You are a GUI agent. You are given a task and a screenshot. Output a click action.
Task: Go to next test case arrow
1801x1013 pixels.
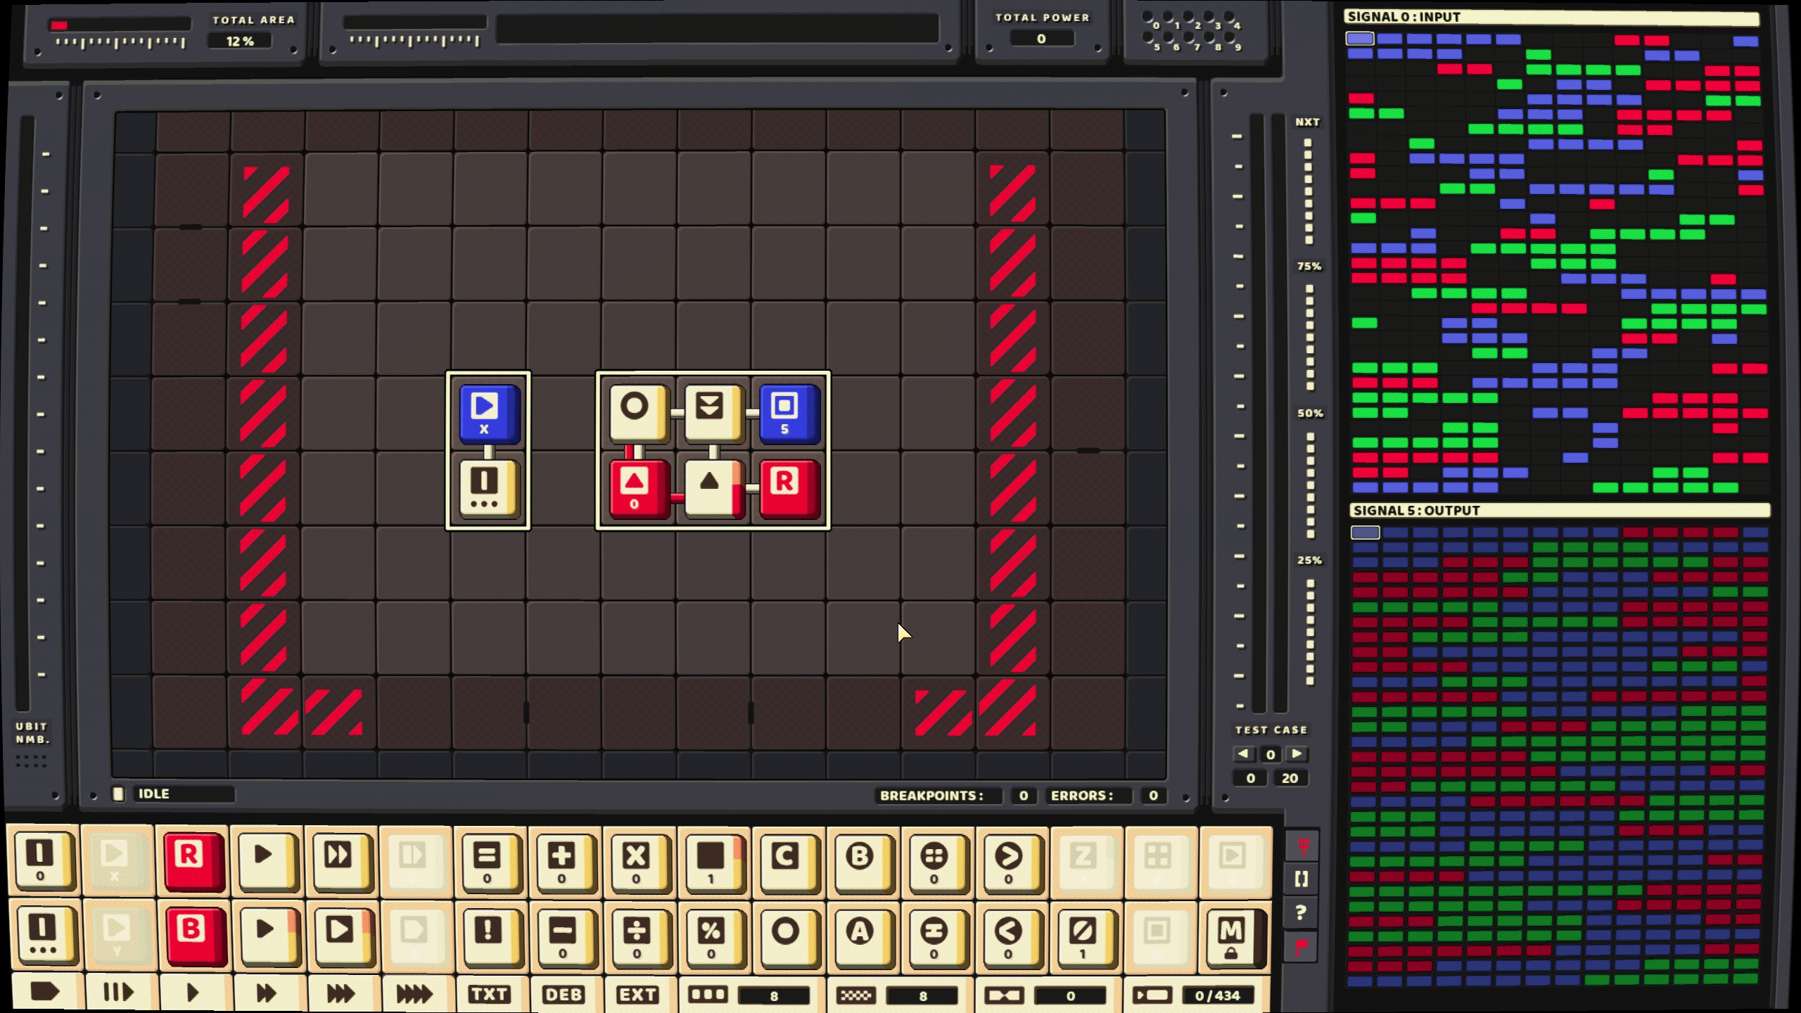(1296, 754)
